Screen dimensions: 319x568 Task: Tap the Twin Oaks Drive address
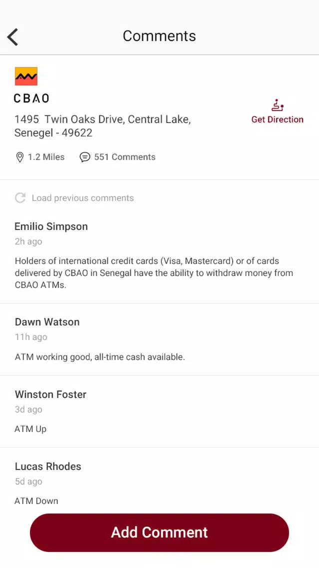pyautogui.click(x=102, y=126)
